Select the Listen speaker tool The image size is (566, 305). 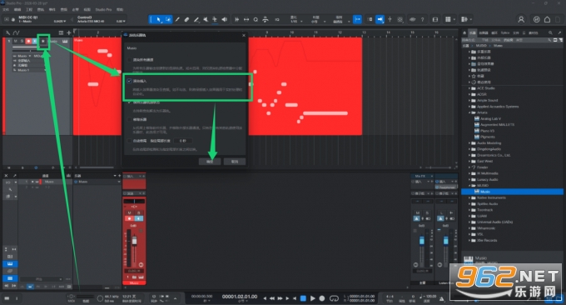tap(224, 19)
